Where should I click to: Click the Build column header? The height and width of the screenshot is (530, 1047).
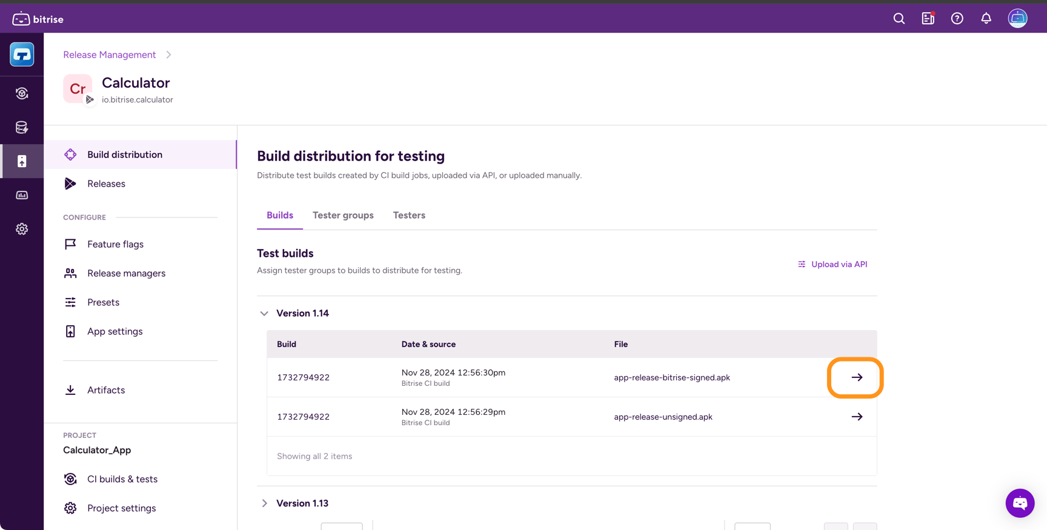287,344
